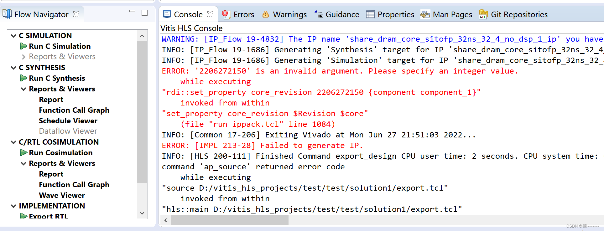604x231 pixels.
Task: Select Run C Synthesis
Action: coord(57,78)
